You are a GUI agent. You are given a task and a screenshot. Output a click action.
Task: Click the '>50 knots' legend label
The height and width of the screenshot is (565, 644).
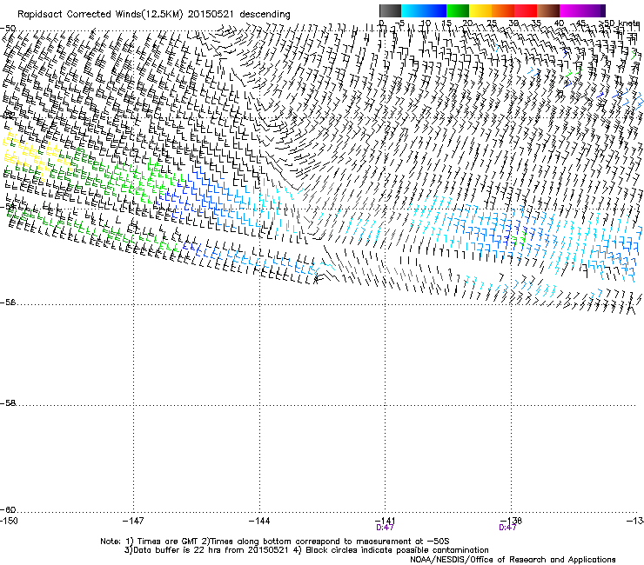pos(619,23)
